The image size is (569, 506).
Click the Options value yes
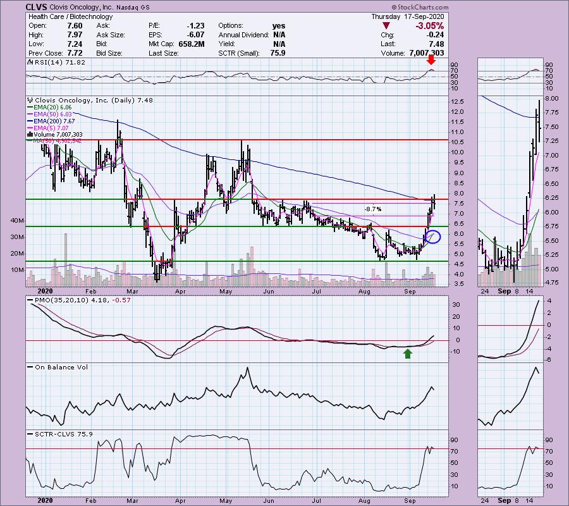tap(279, 26)
